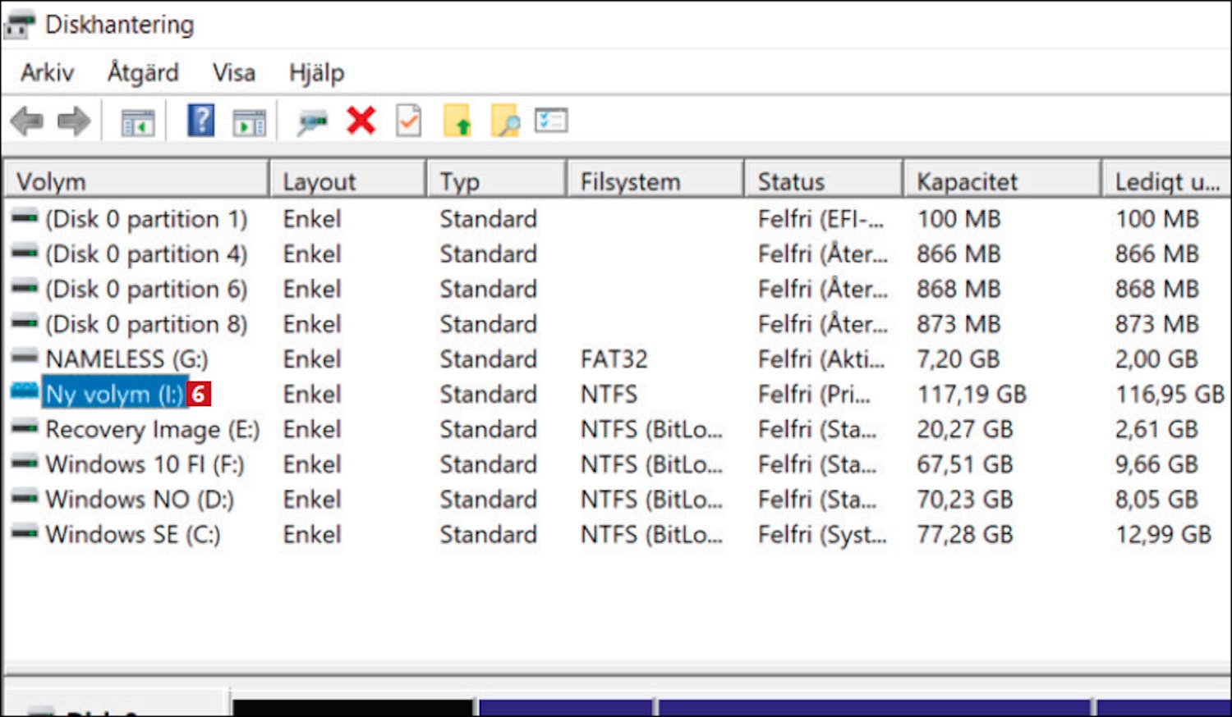Screen dimensions: 1232x717
Task: Select the Recovery Image (E:) volume
Action: tap(152, 430)
